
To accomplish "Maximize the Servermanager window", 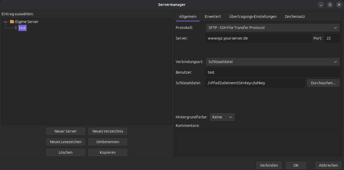I will point(330,5).
